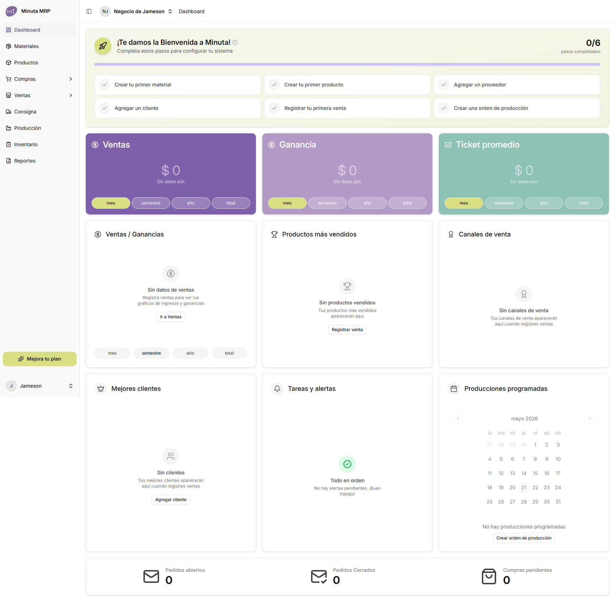Image resolution: width=615 pixels, height=601 pixels.
Task: Click crown icon beside Mejores clientes
Action: point(101,389)
